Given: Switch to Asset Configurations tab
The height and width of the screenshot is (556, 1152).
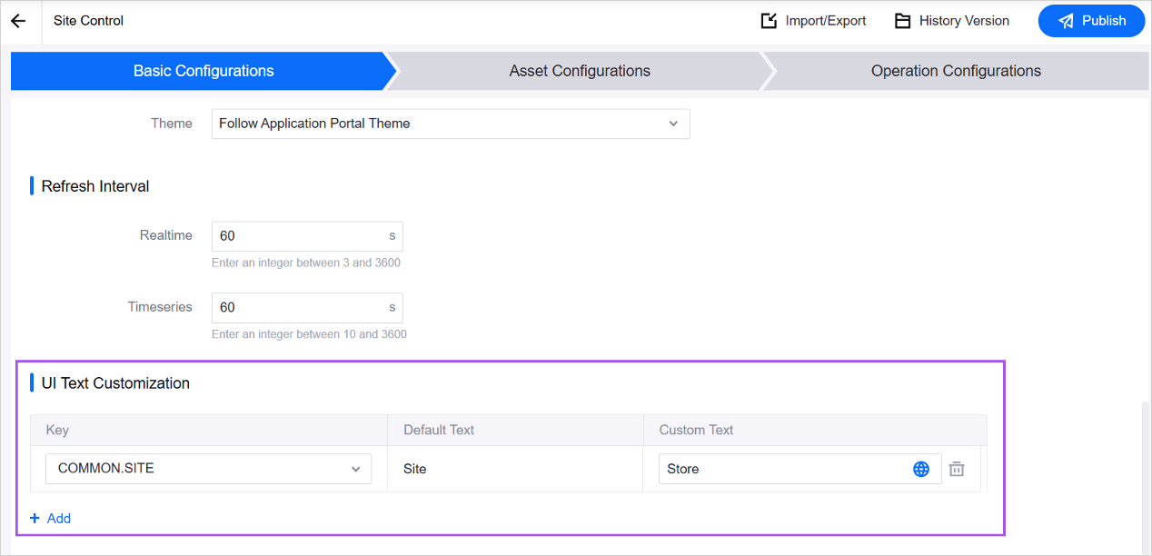Looking at the screenshot, I should pyautogui.click(x=579, y=71).
